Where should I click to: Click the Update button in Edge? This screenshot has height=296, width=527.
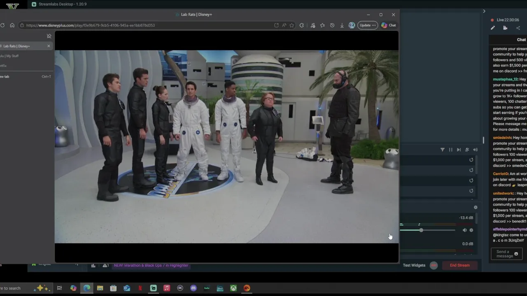tap(367, 25)
